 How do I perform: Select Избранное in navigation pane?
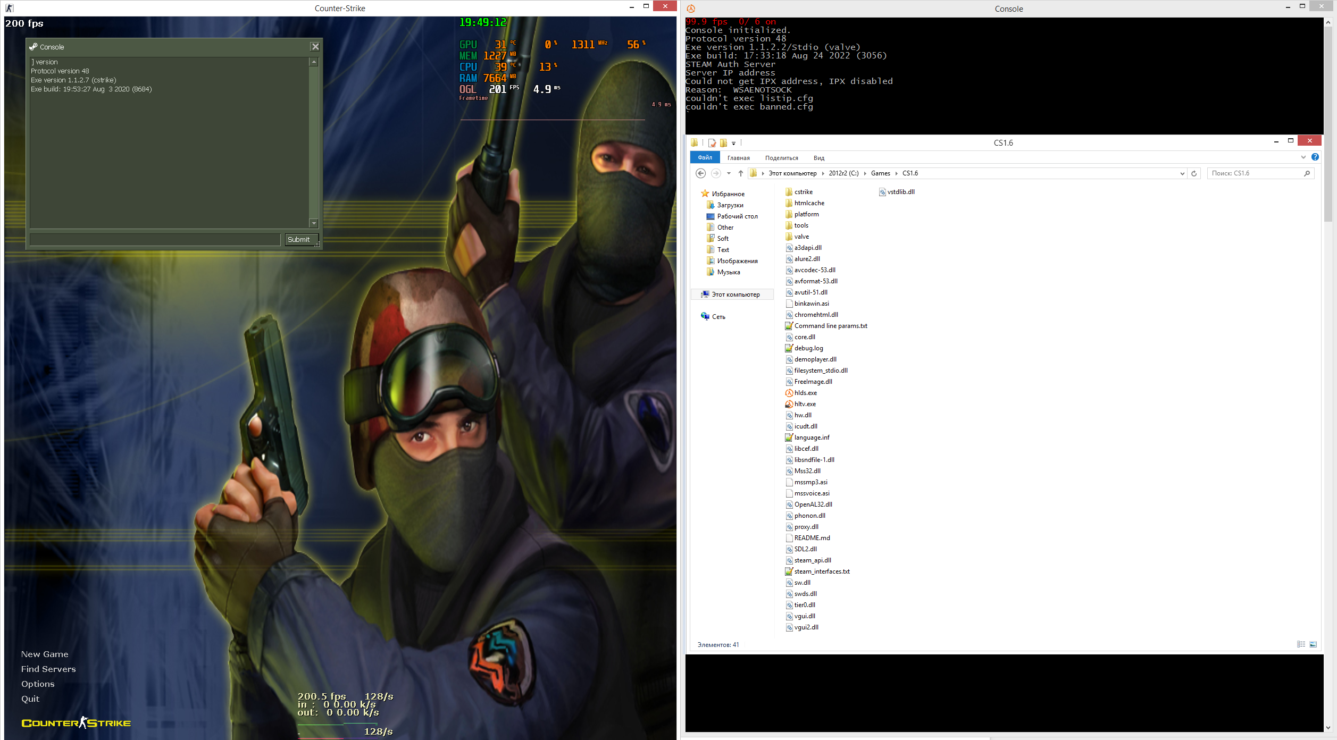coord(728,194)
